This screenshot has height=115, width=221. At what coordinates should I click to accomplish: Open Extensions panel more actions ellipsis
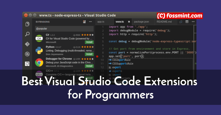(x=91, y=22)
